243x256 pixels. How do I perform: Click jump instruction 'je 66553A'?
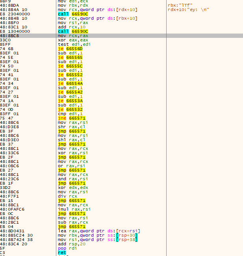tap(70, 101)
